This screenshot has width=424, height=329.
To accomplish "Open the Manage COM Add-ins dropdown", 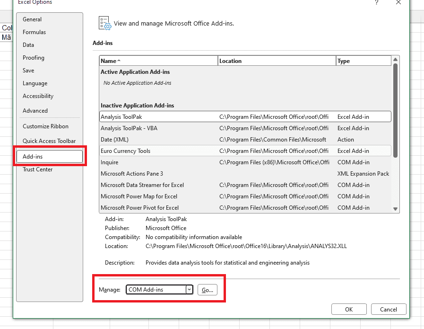I will pyautogui.click(x=159, y=290).
